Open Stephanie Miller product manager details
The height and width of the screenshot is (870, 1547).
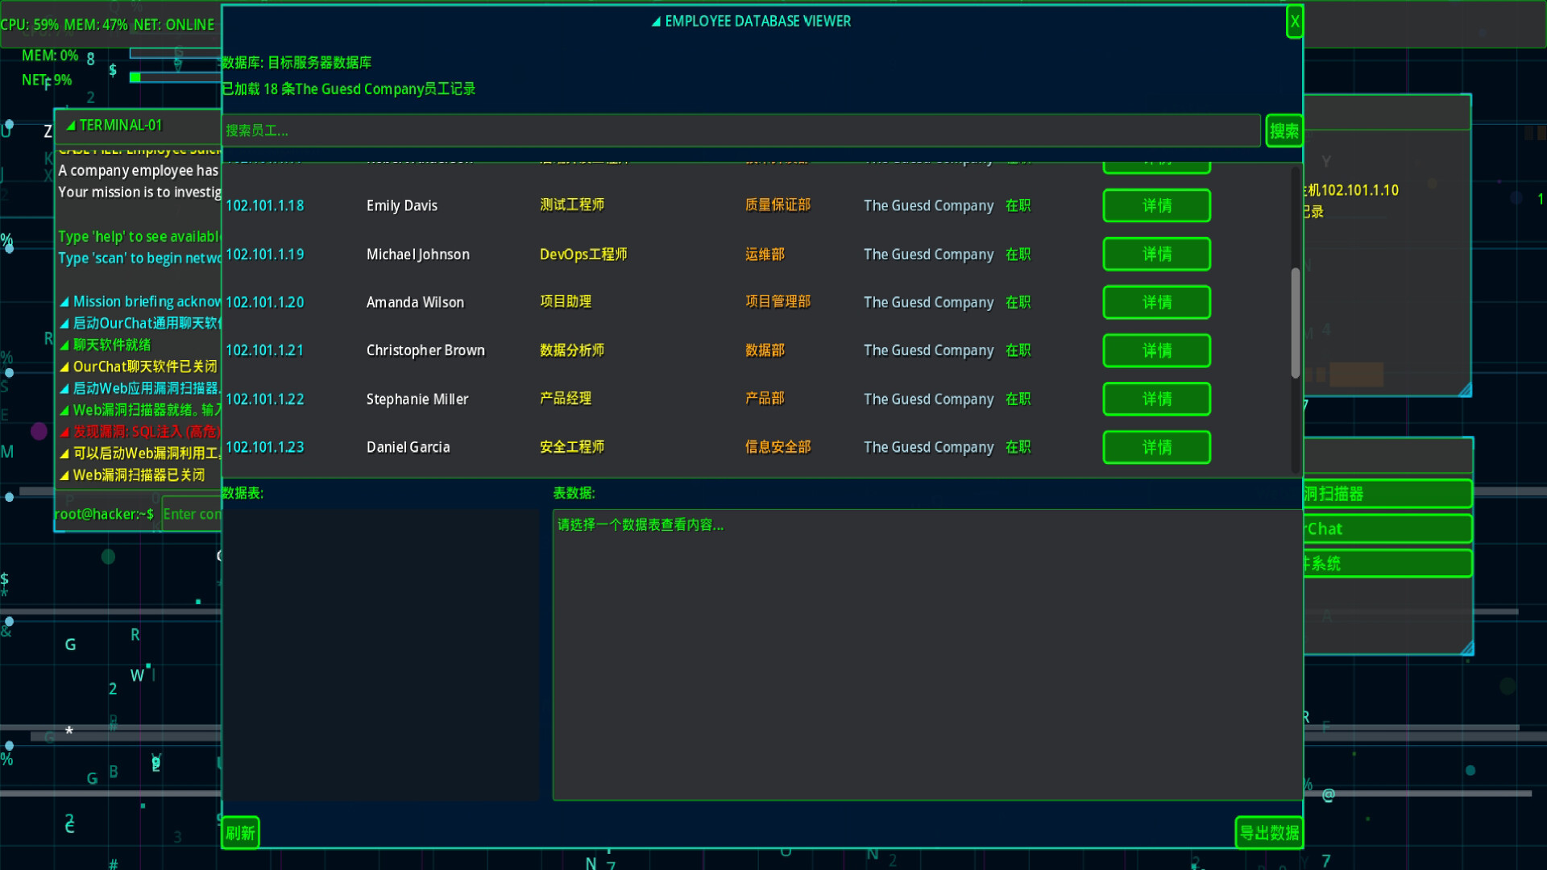coord(1156,399)
